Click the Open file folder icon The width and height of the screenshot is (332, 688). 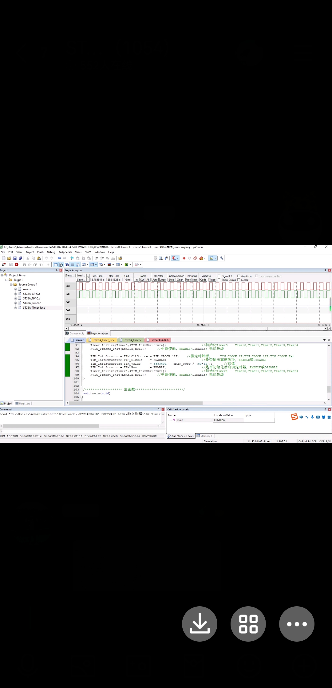click(x=9, y=258)
